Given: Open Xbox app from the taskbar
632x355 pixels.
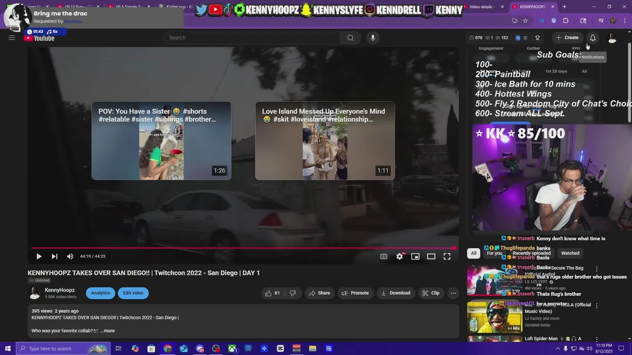Looking at the screenshot, I should (x=232, y=349).
